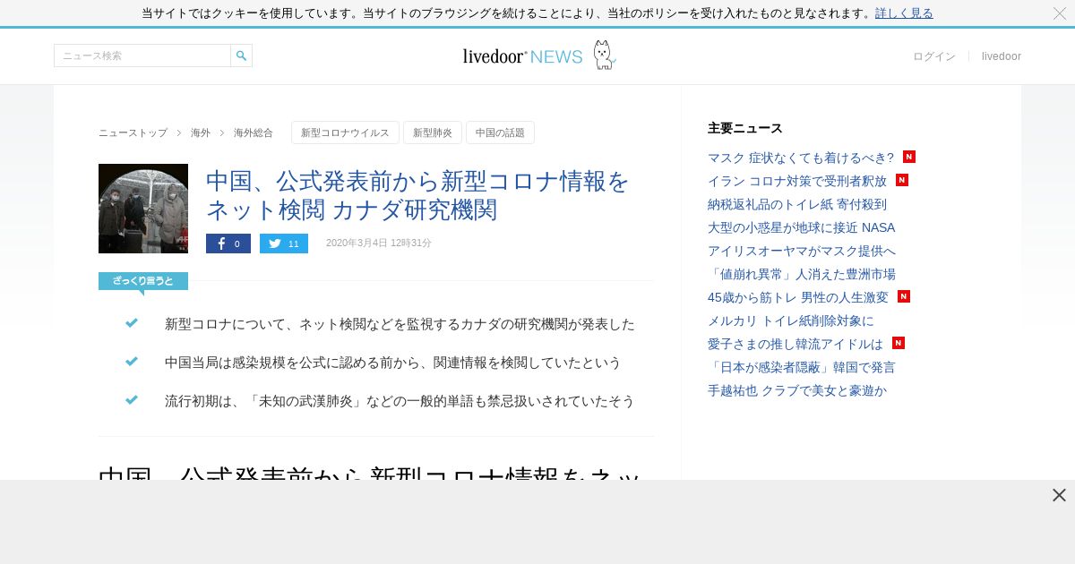Close the bottom advertisement overlay
Image resolution: width=1075 pixels, height=564 pixels.
1059,495
